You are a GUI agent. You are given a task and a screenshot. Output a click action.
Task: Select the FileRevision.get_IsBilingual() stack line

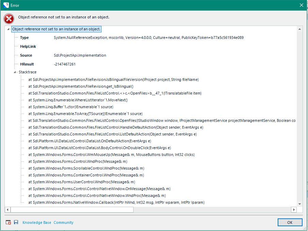pyautogui.click(x=81, y=86)
